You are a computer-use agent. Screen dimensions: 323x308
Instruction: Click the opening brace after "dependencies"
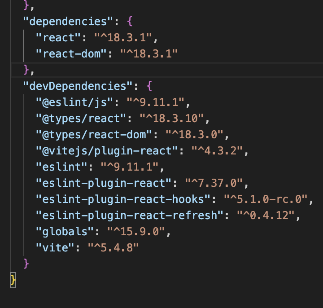[x=130, y=21]
